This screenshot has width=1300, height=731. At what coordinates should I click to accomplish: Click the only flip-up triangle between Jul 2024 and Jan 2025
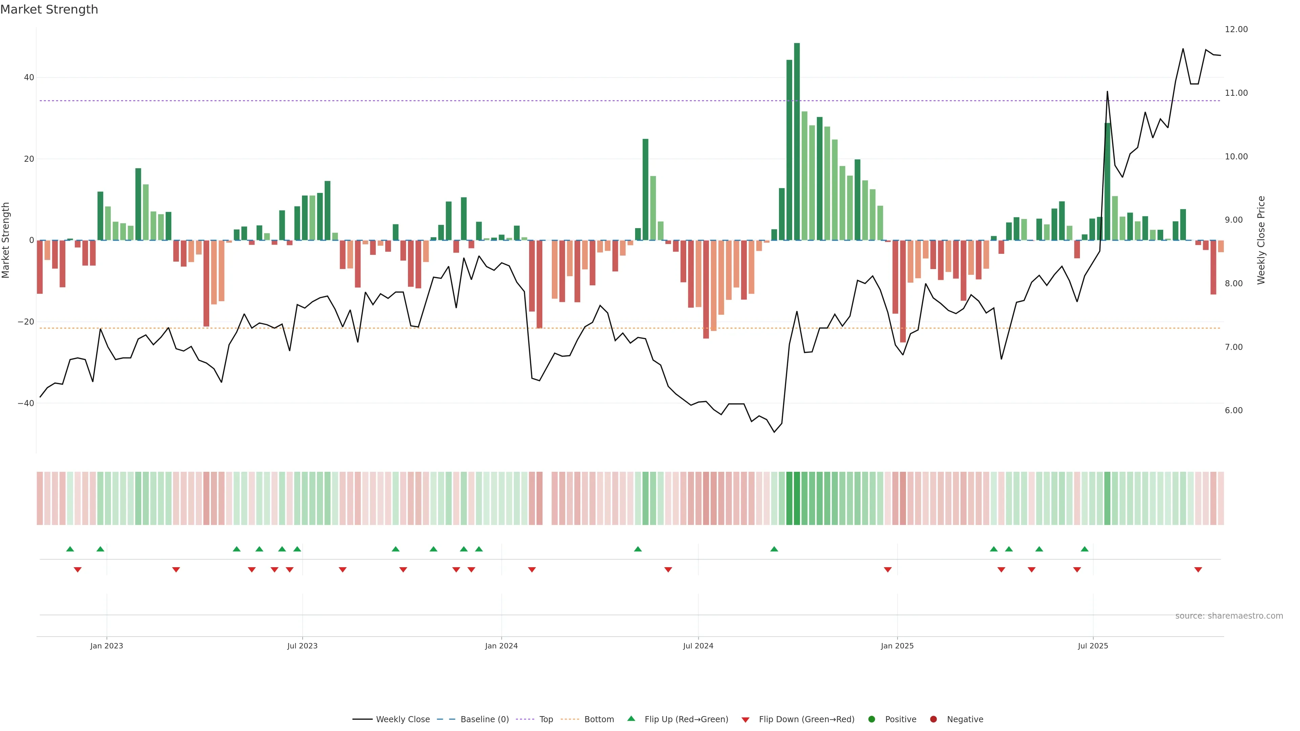[x=774, y=549]
